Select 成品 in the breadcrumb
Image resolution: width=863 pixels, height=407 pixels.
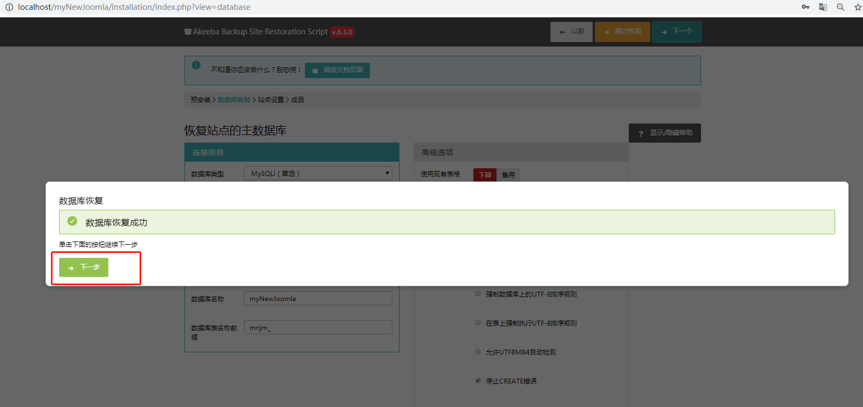coord(298,100)
